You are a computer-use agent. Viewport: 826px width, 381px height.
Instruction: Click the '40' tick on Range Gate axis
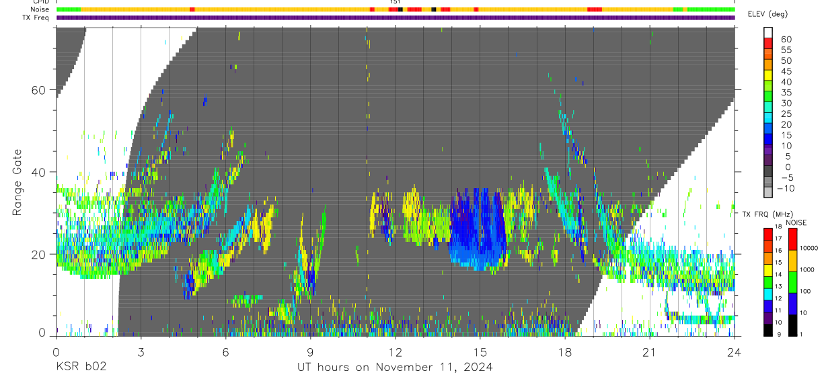pyautogui.click(x=40, y=172)
